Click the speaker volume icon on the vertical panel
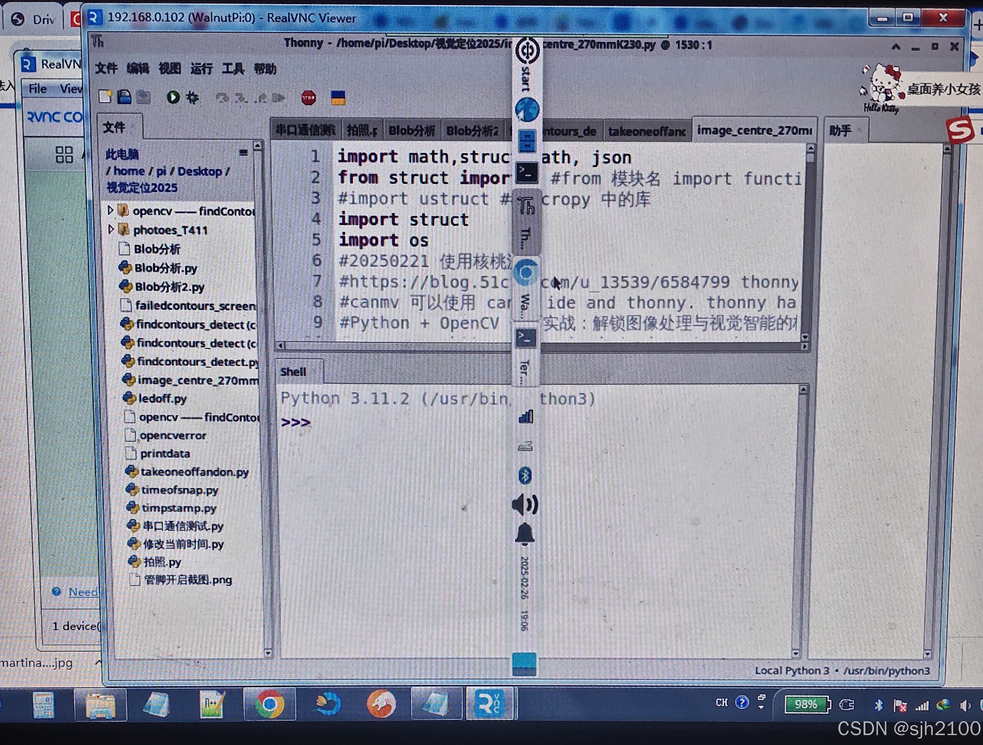983x745 pixels. pyautogui.click(x=525, y=504)
